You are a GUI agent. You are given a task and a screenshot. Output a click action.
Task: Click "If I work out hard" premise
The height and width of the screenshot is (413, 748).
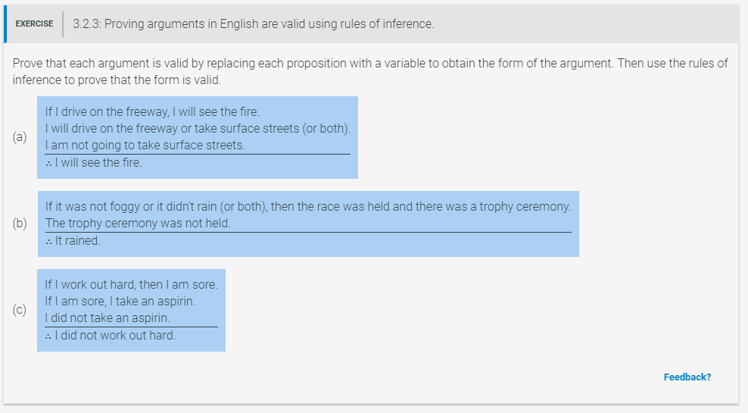(131, 285)
